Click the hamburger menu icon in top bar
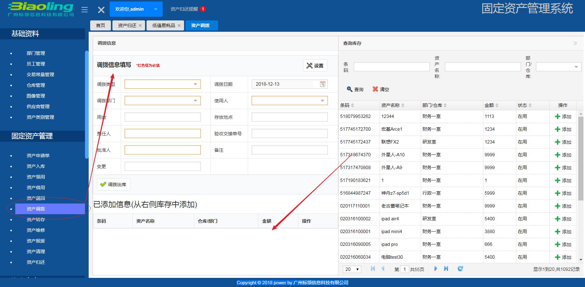Screen dimensions: 585x287 pos(84,9)
